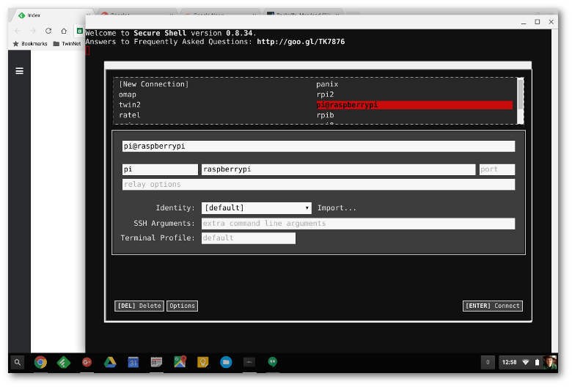Launch Chrome from the shelf

(x=40, y=362)
